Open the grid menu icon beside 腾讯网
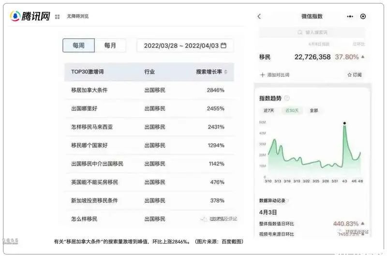 pos(57,16)
